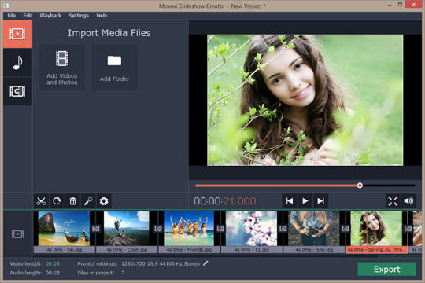Enter full screen preview
This screenshot has height=283, width=425.
coord(393,201)
